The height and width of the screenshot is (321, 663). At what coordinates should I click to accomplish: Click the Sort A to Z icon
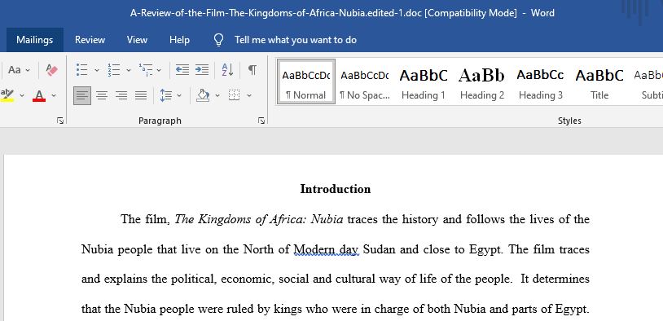click(227, 70)
